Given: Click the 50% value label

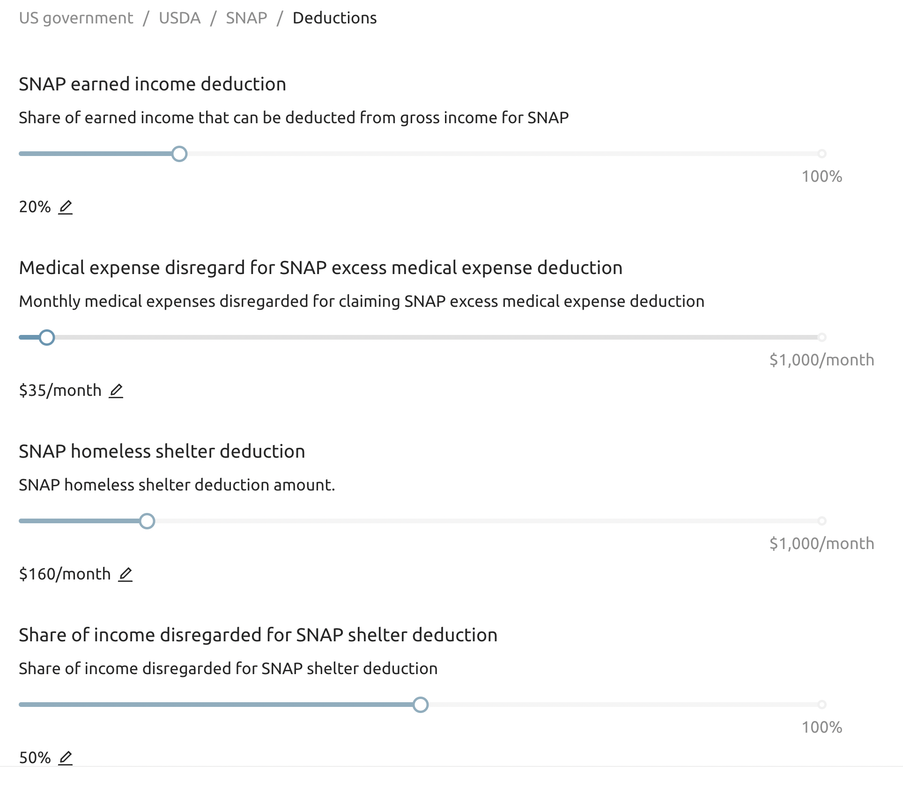Looking at the screenshot, I should click(35, 757).
